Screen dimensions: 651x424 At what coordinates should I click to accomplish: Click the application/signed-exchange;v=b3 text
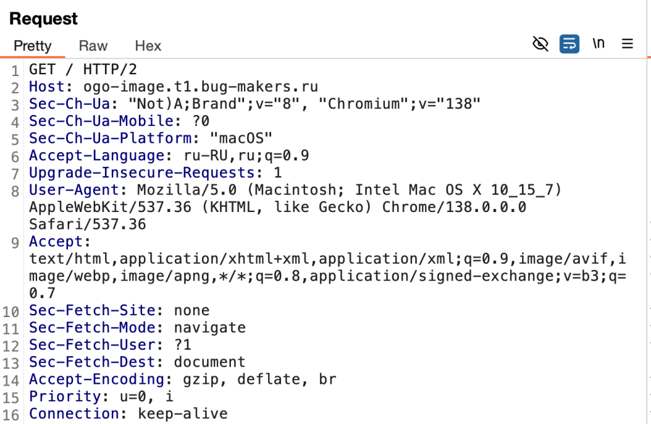pyautogui.click(x=454, y=276)
